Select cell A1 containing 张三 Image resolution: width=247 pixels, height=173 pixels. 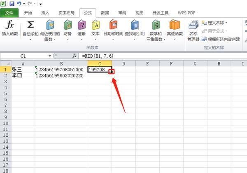click(23, 70)
